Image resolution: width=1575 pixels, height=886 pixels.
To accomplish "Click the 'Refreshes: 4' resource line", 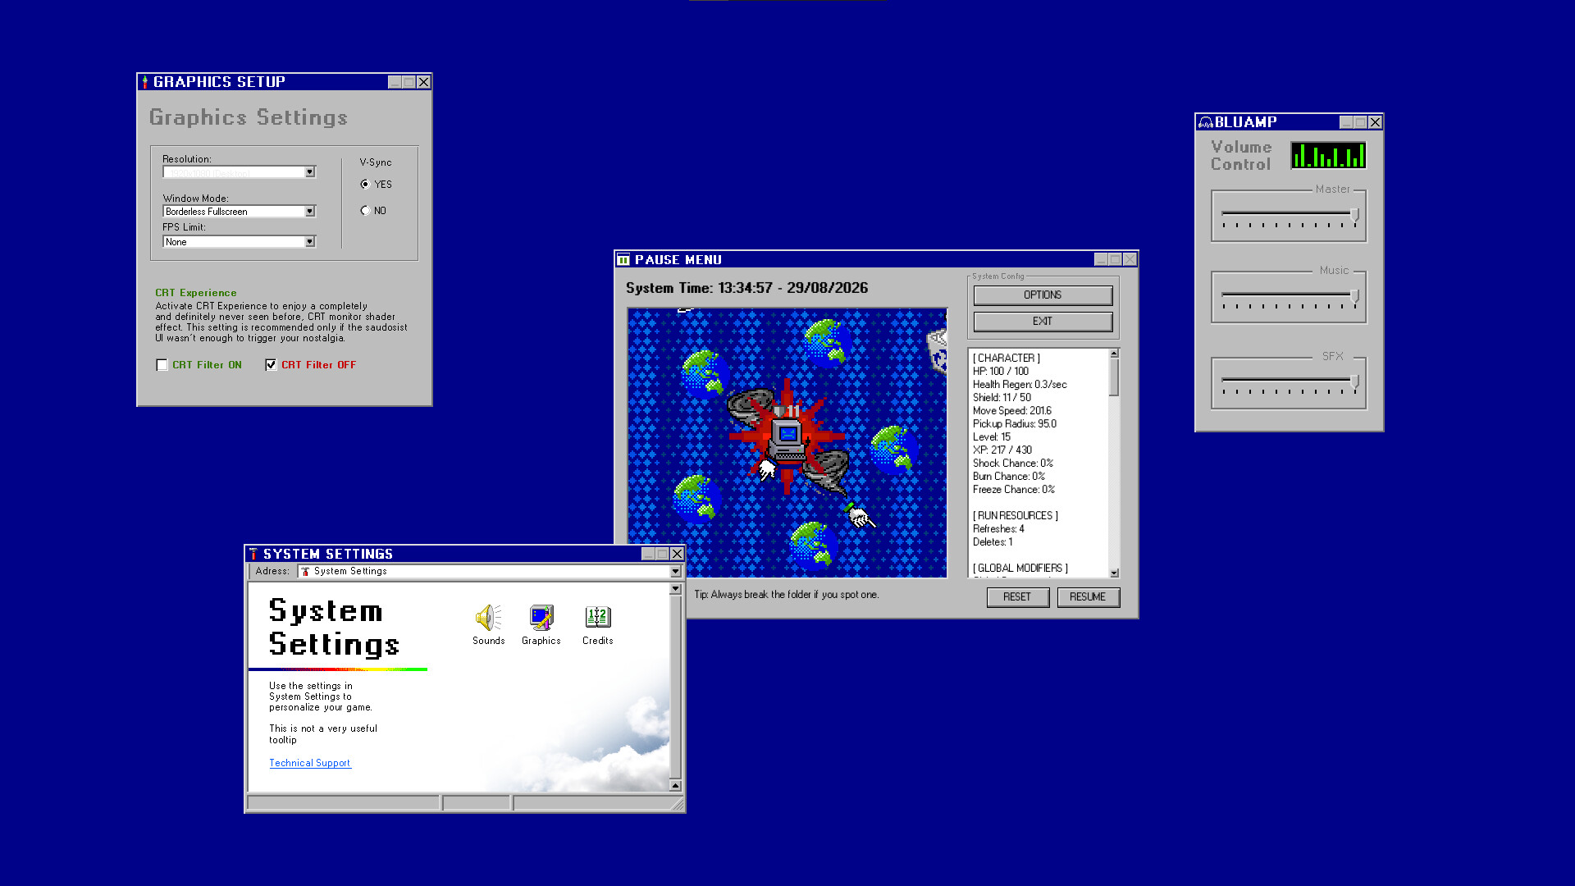I will pyautogui.click(x=998, y=529).
